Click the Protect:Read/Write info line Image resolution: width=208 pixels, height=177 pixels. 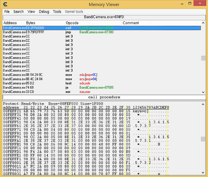(x=53, y=104)
